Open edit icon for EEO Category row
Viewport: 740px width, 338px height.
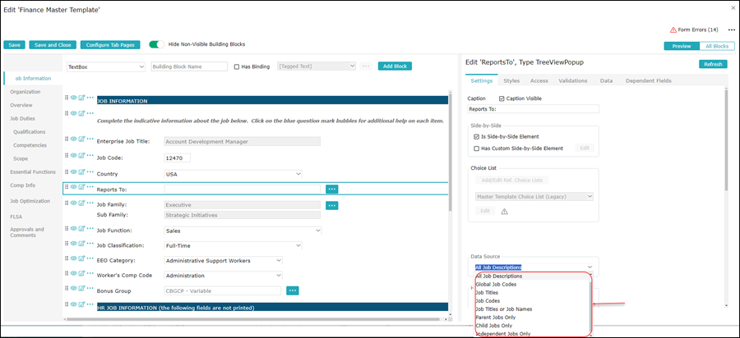point(81,258)
